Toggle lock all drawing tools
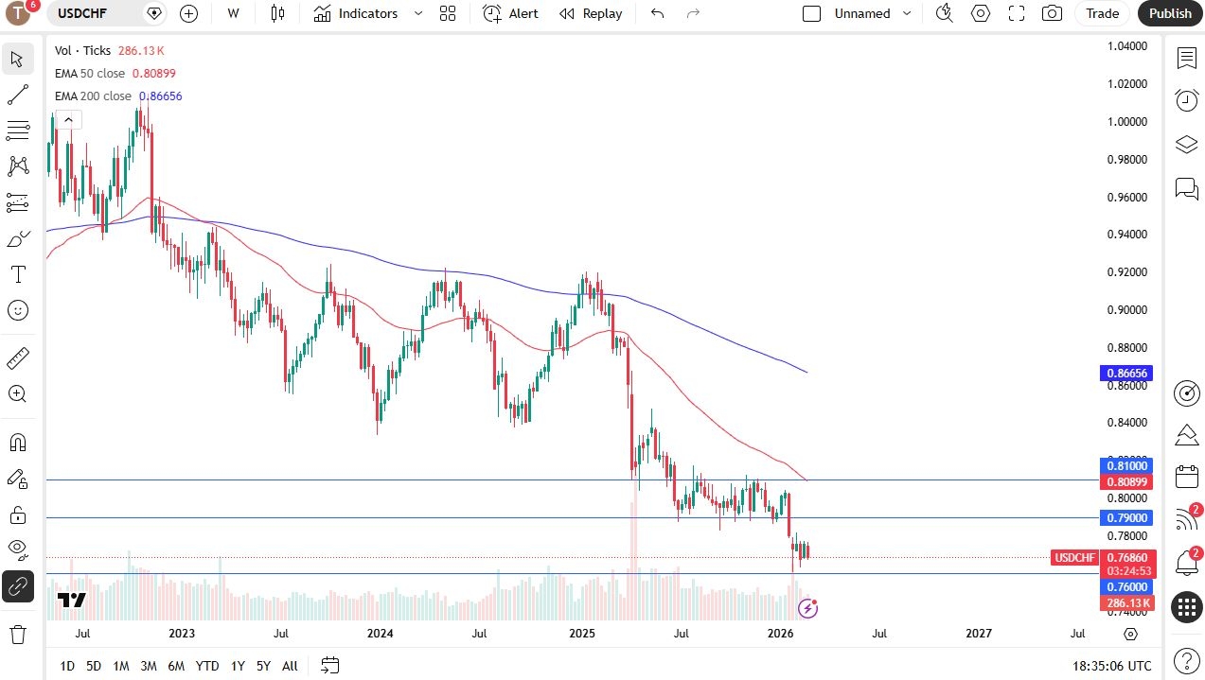This screenshot has height=680, width=1205. tap(17, 514)
